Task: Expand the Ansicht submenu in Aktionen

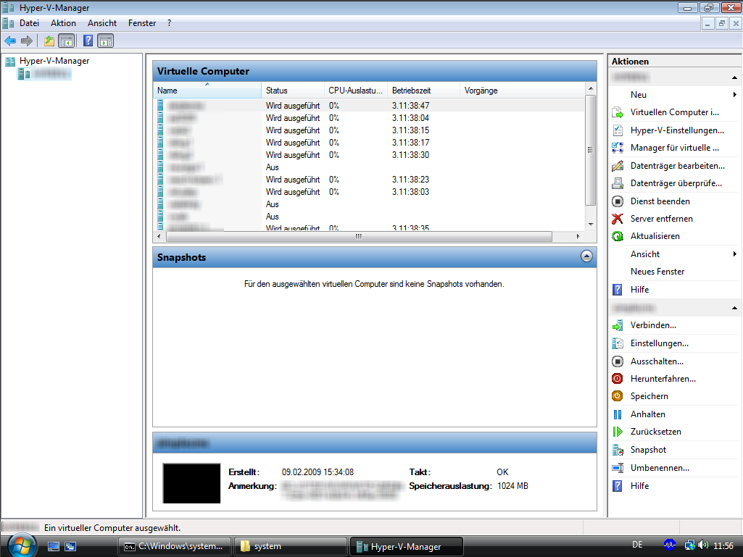Action: point(735,254)
